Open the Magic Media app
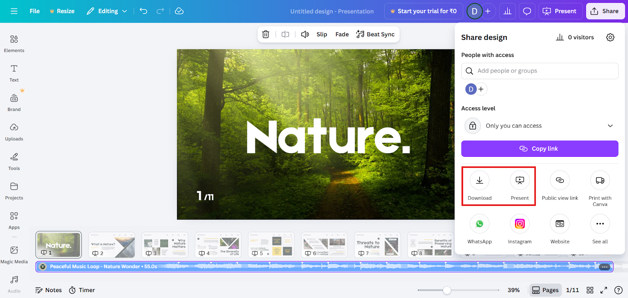The width and height of the screenshot is (628, 298). coord(14,255)
